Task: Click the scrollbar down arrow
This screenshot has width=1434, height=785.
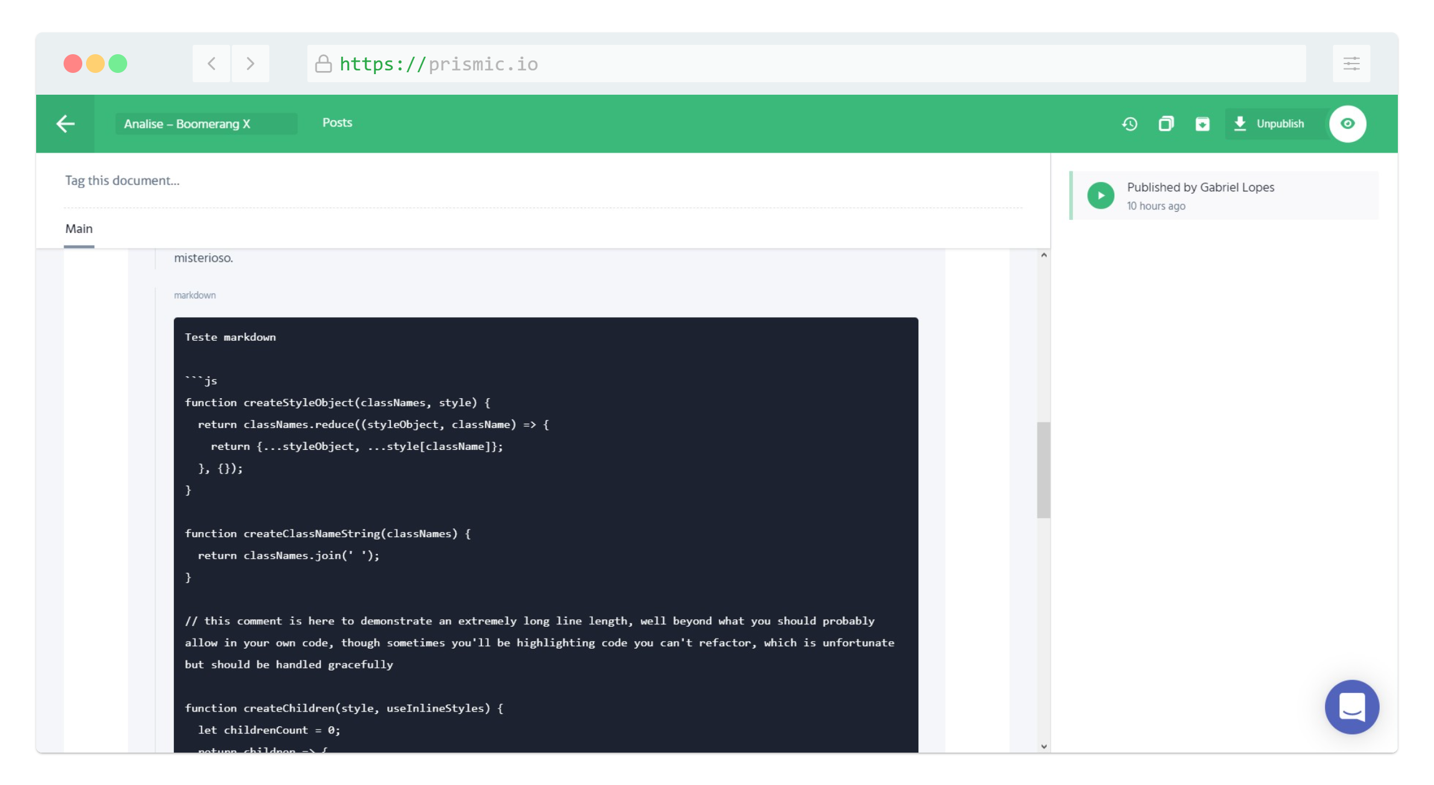Action: click(x=1044, y=746)
